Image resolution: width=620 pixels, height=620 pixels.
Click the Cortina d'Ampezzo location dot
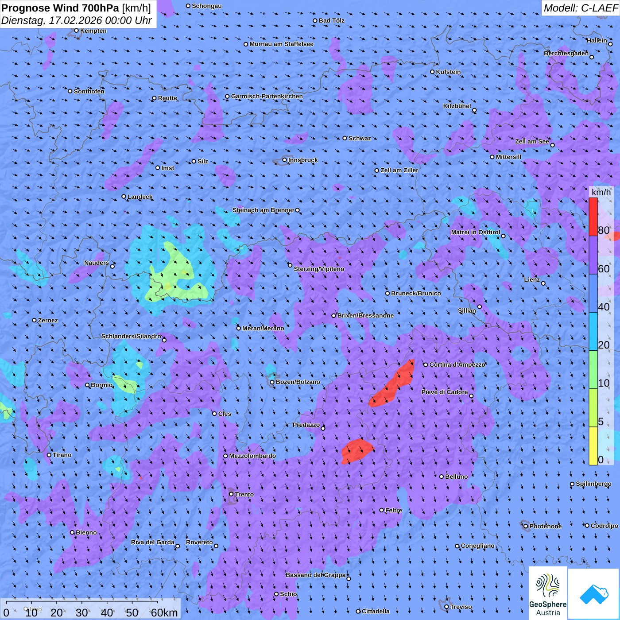click(426, 365)
